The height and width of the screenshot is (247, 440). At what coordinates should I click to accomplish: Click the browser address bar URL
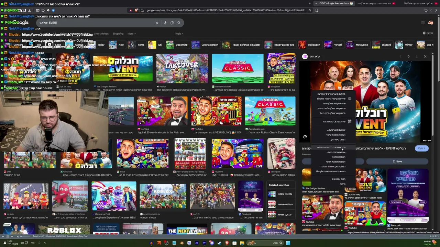click(x=226, y=10)
